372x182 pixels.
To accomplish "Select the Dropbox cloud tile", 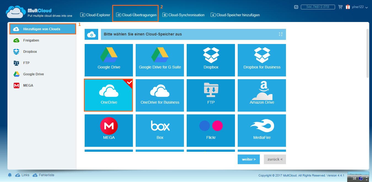I will 211,60.
